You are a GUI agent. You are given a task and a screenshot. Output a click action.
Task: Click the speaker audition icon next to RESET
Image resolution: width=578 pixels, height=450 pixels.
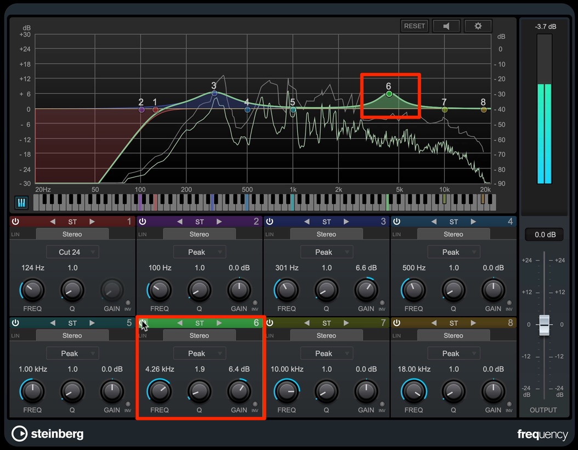click(446, 26)
